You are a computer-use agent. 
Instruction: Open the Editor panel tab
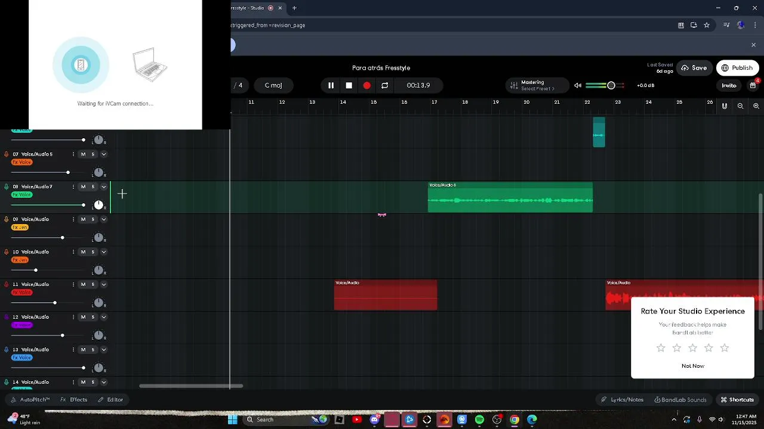point(111,400)
